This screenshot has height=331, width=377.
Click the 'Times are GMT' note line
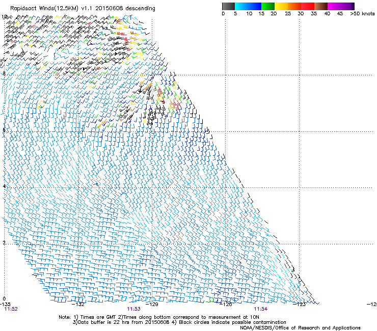pyautogui.click(x=159, y=317)
